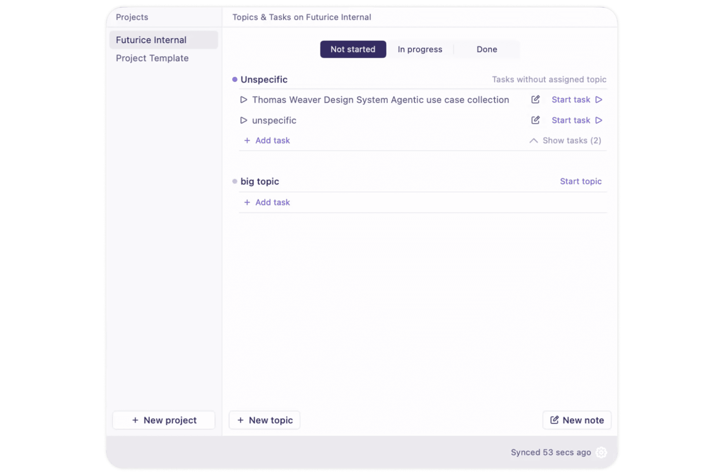This screenshot has height=476, width=724.
Task: Add task under Unspecific topic
Action: pos(267,141)
